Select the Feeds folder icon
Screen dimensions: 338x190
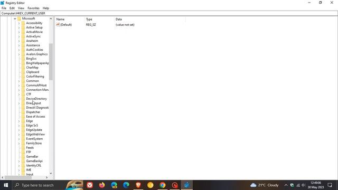[23, 148]
